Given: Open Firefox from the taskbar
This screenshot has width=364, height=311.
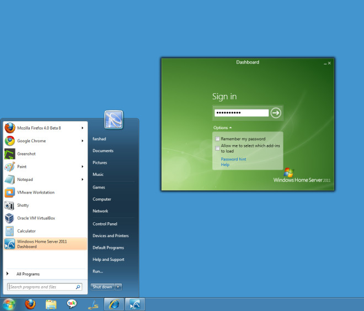Looking at the screenshot, I should click(x=30, y=304).
